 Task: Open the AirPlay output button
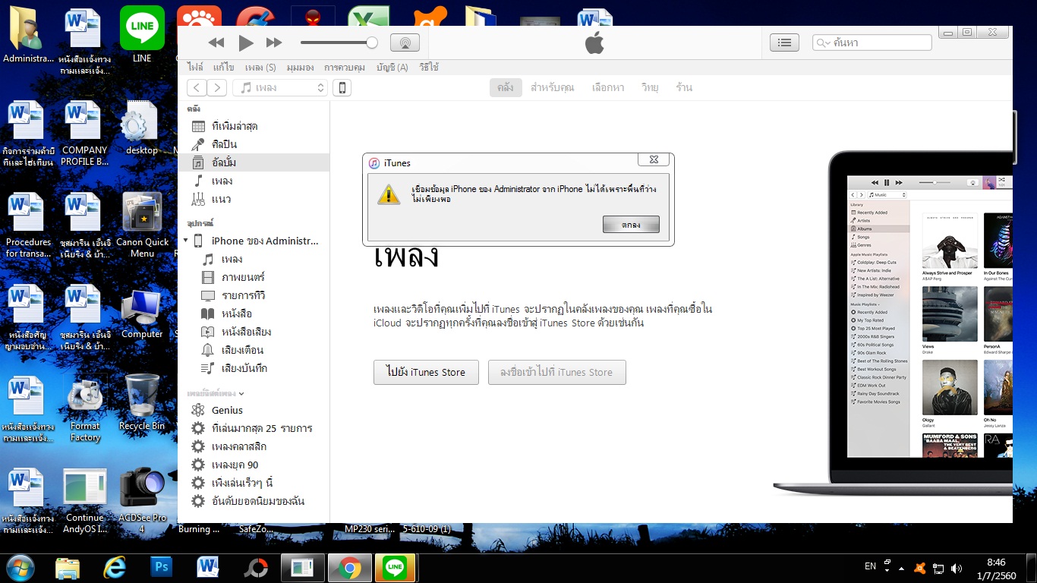click(x=405, y=43)
